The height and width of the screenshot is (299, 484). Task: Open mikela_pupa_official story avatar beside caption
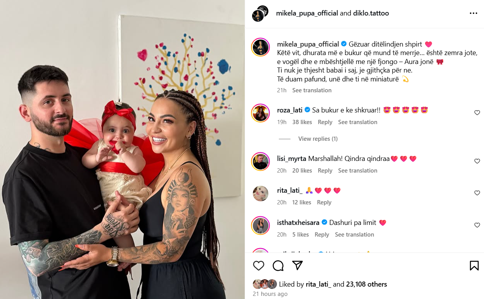point(260,47)
